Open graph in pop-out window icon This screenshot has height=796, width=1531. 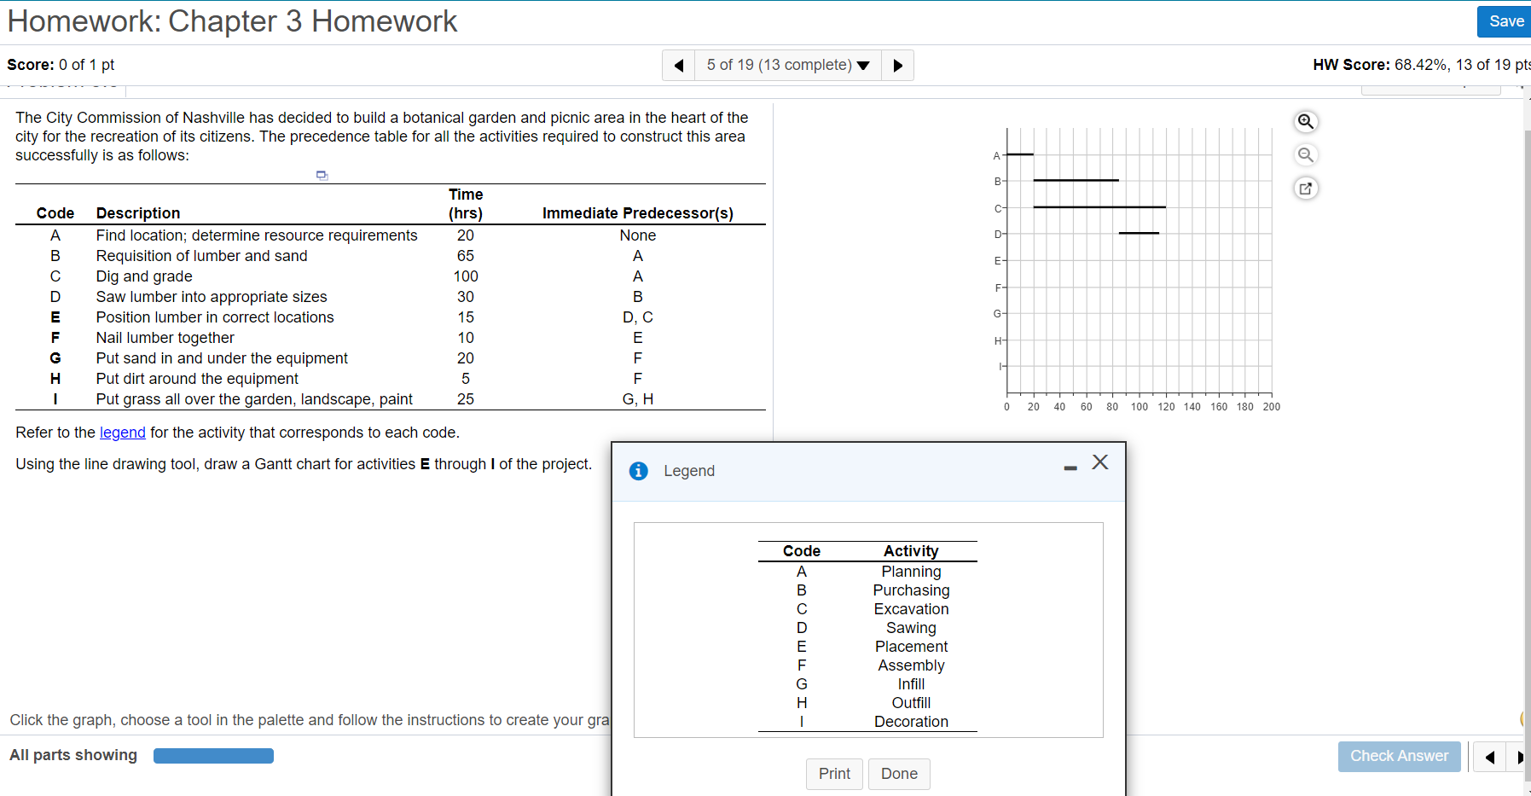(1305, 189)
